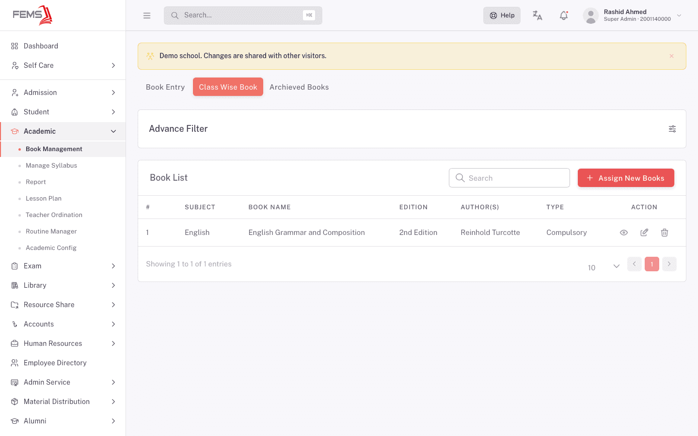Open the user account dropdown arrow
The image size is (698, 436).
679,16
